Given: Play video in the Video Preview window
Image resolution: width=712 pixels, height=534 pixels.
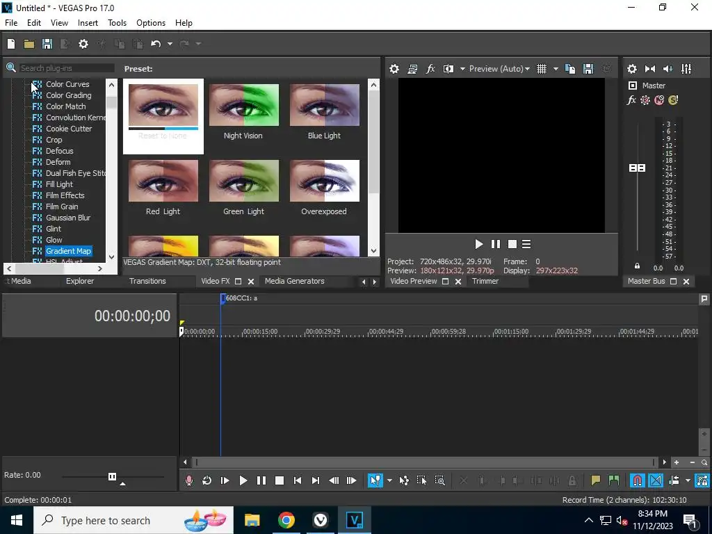Looking at the screenshot, I should 478,244.
